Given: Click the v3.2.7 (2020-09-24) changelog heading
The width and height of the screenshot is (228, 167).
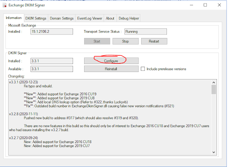Looking at the screenshot, I should tap(23, 138).
